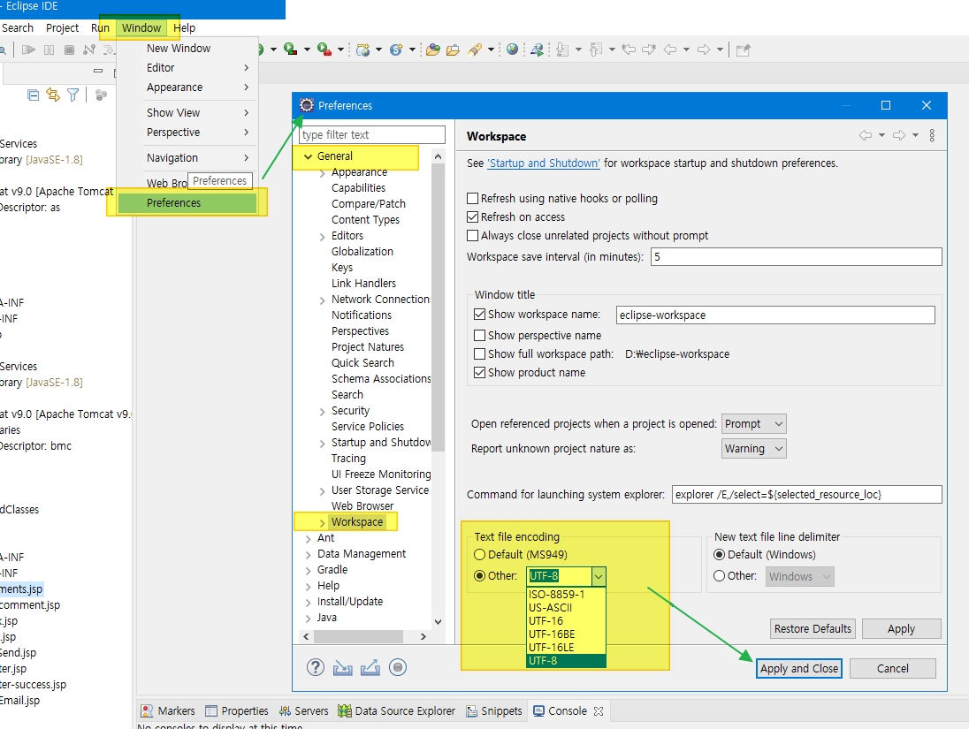This screenshot has width=969, height=729.
Task: Click the type filter text field
Action: (x=372, y=134)
